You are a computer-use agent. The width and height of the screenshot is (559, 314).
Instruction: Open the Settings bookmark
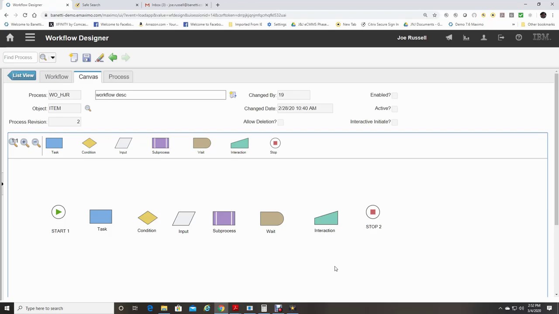point(277,24)
